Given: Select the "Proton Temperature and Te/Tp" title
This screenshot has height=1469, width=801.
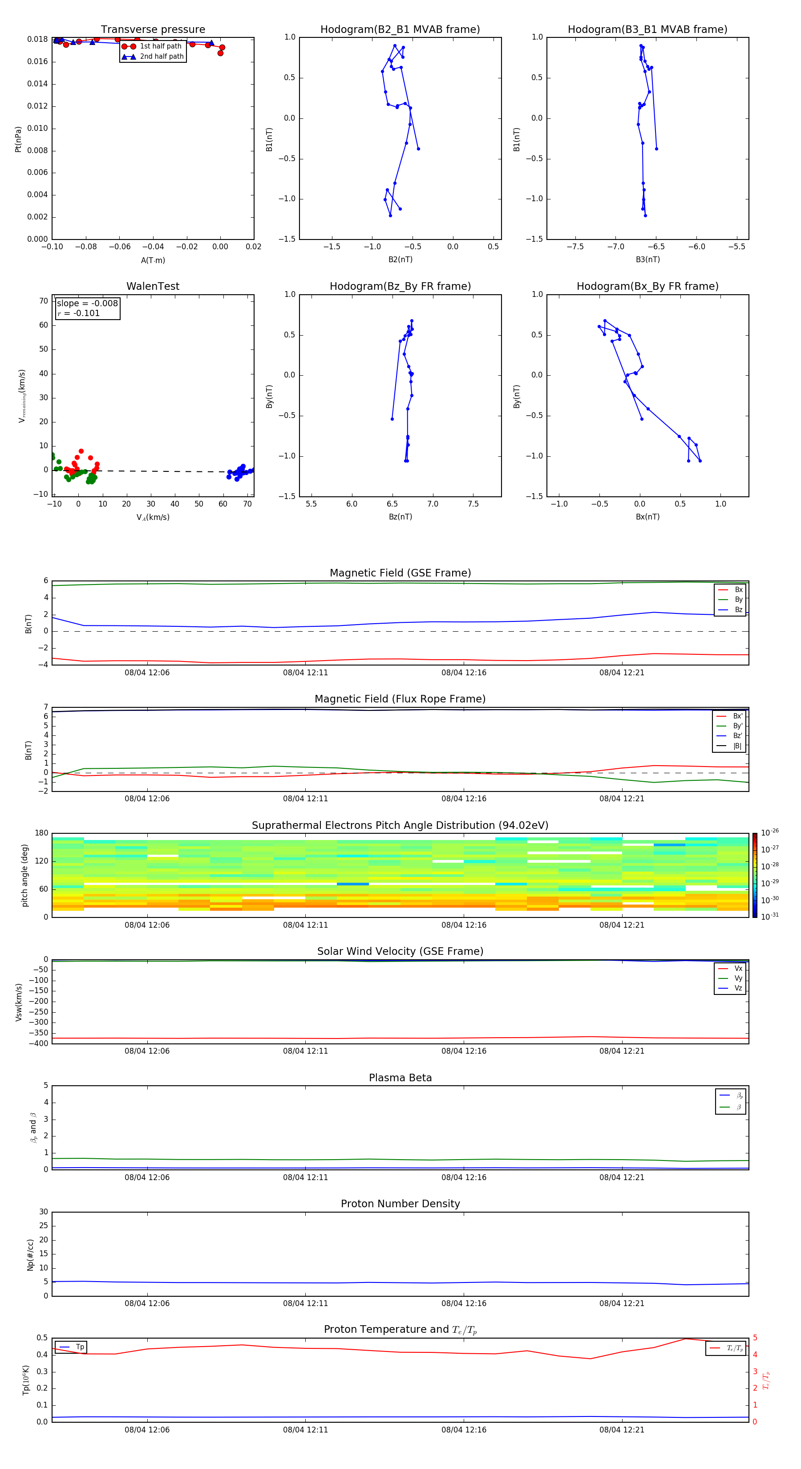Looking at the screenshot, I should click(400, 1330).
